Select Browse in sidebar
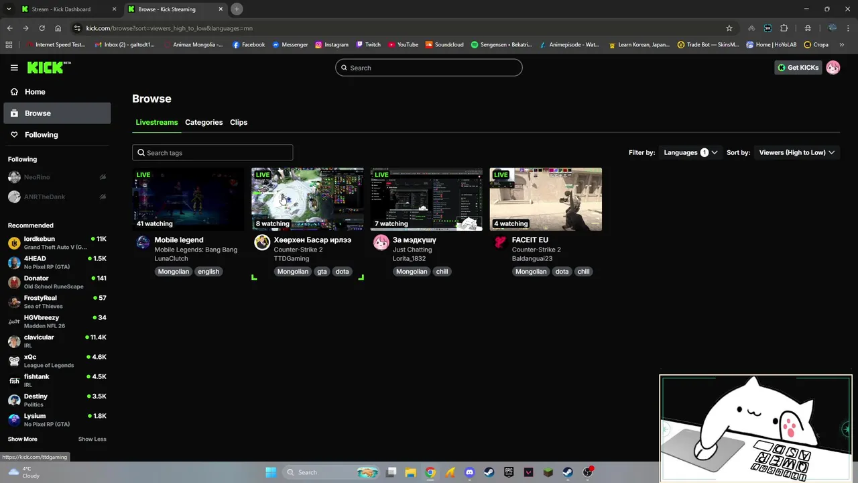Image resolution: width=858 pixels, height=483 pixels. (x=57, y=113)
